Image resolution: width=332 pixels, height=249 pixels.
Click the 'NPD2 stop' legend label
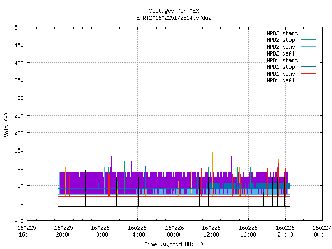tap(281, 40)
